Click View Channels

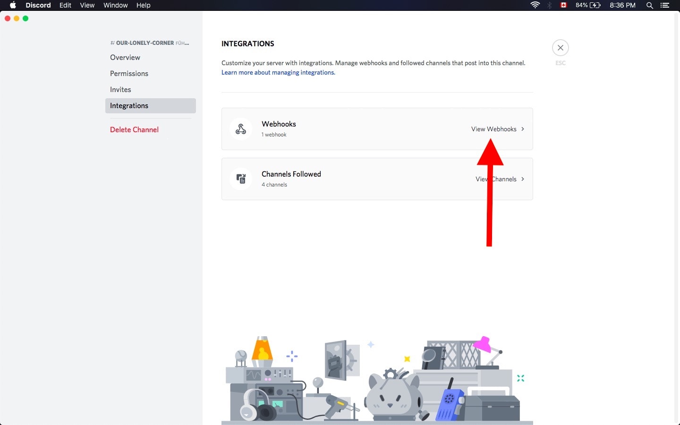(x=496, y=179)
